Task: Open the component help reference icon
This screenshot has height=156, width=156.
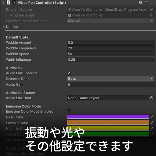Action: (x=140, y=2)
